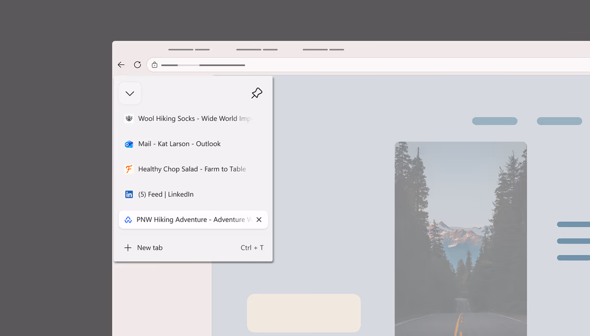Image resolution: width=590 pixels, height=336 pixels.
Task: Click the Farm to Table favicon
Action: [129, 169]
